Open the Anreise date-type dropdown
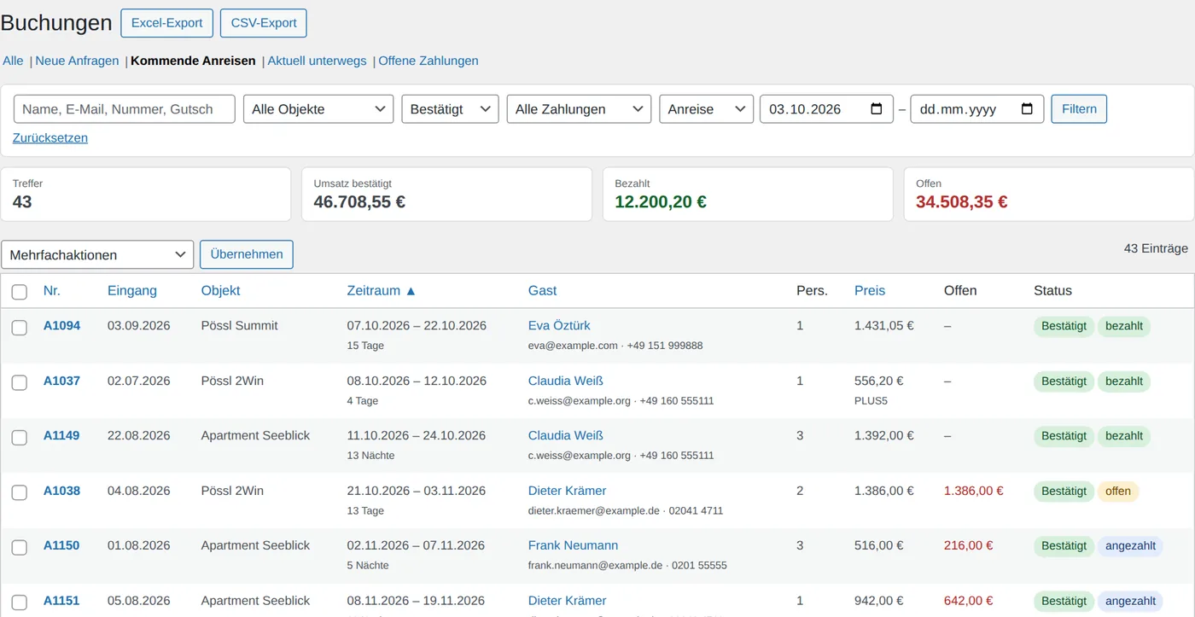This screenshot has height=617, width=1195. pos(707,109)
